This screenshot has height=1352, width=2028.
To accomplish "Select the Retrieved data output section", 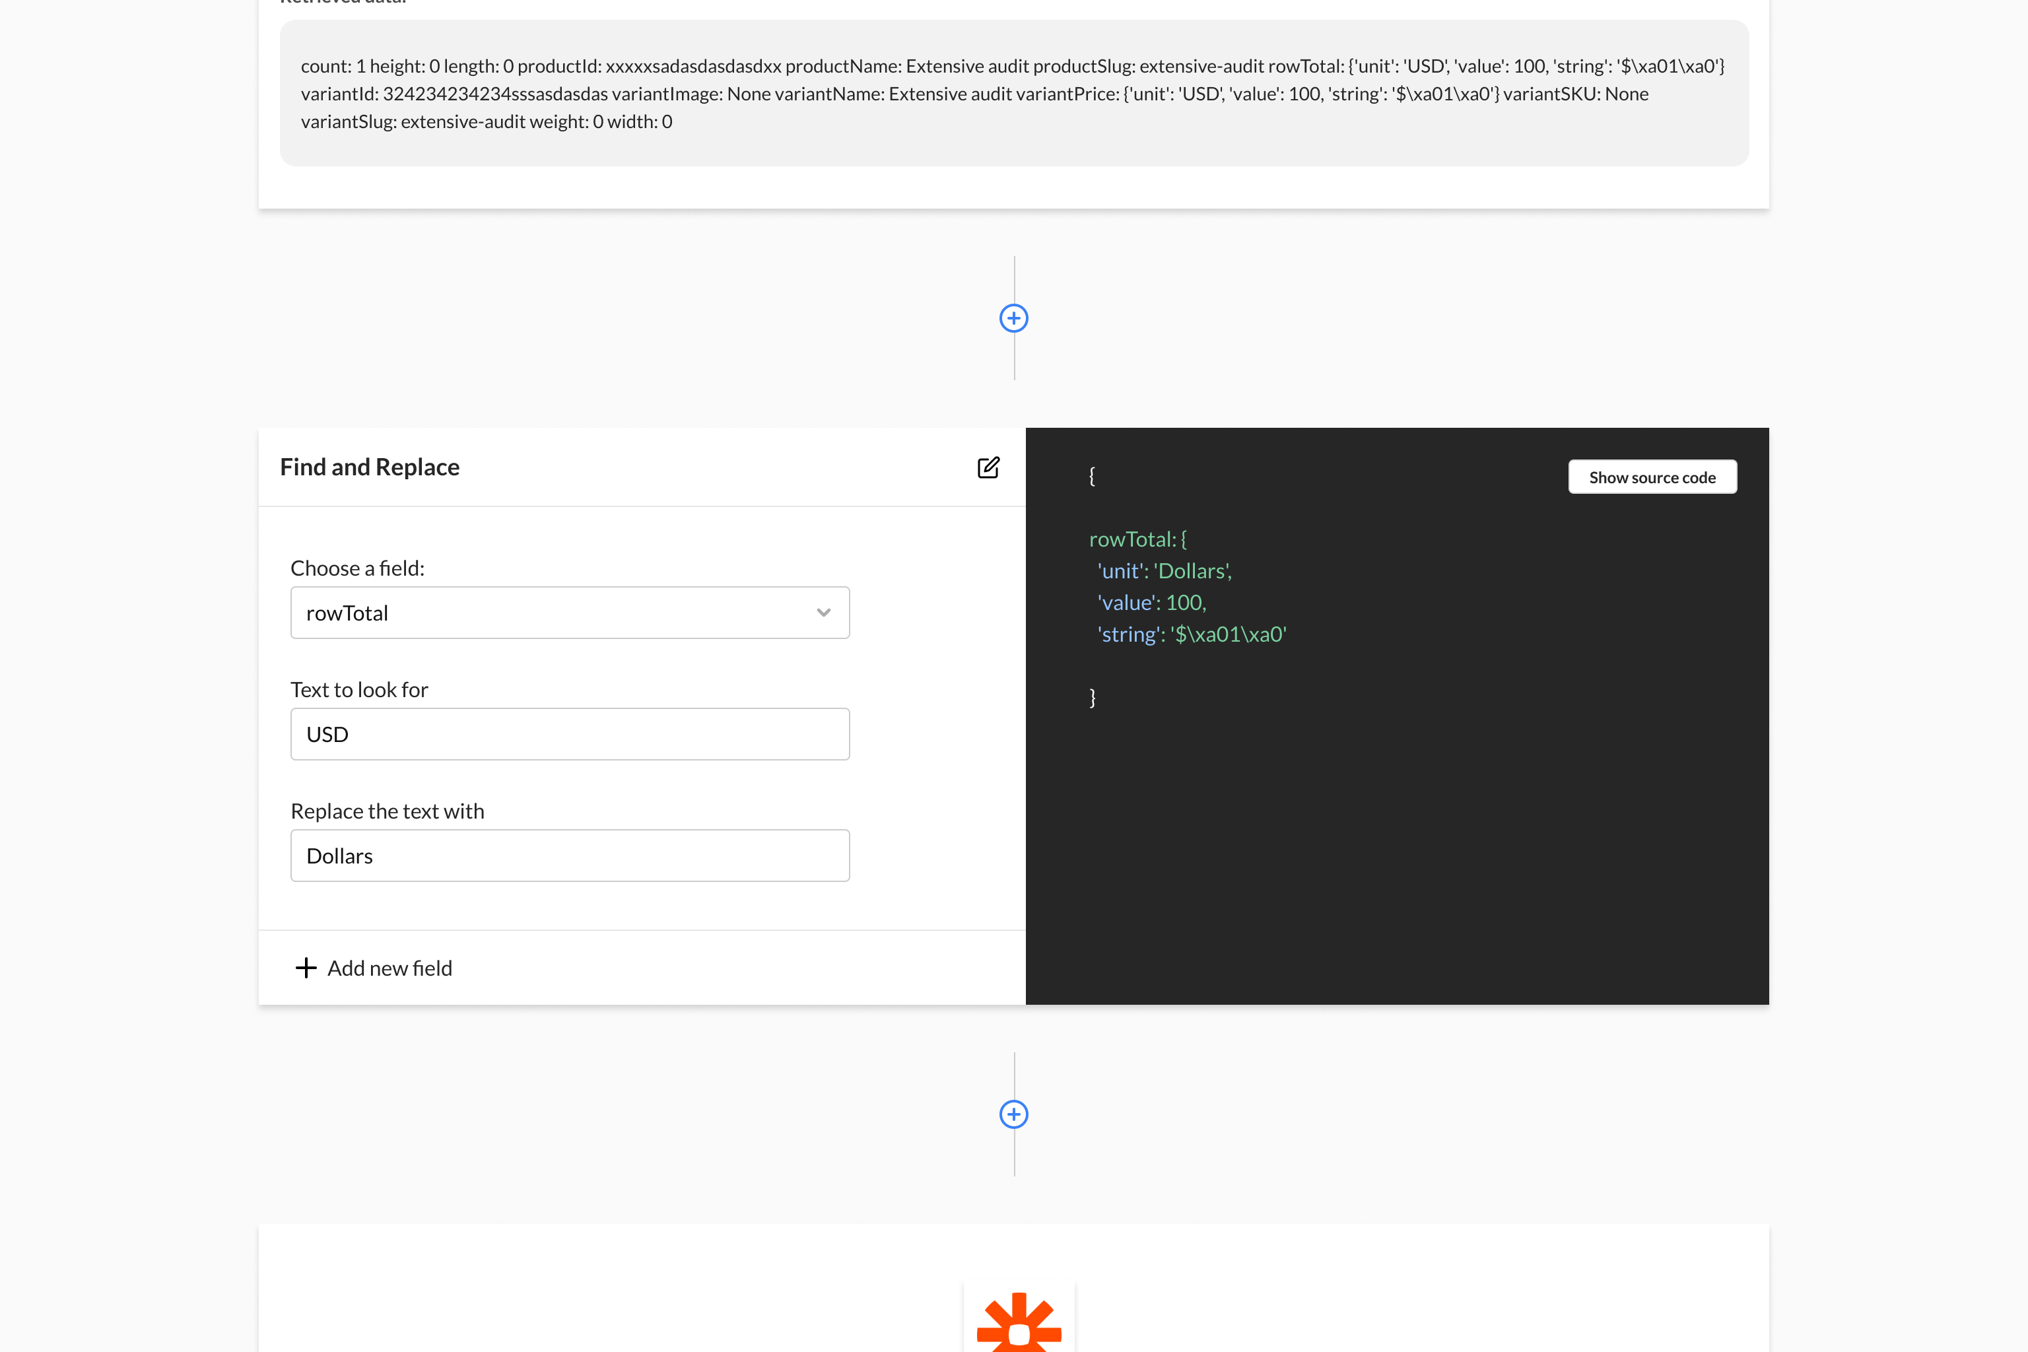I will click(x=1014, y=93).
